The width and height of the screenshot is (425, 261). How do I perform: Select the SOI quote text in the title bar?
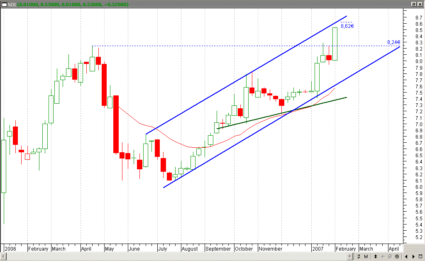(x=11, y=5)
